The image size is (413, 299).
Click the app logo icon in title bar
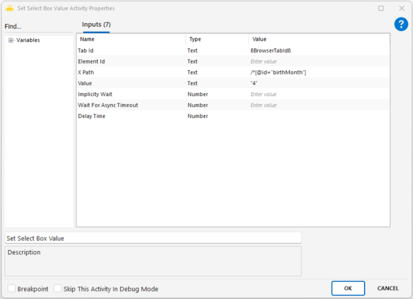click(x=10, y=8)
